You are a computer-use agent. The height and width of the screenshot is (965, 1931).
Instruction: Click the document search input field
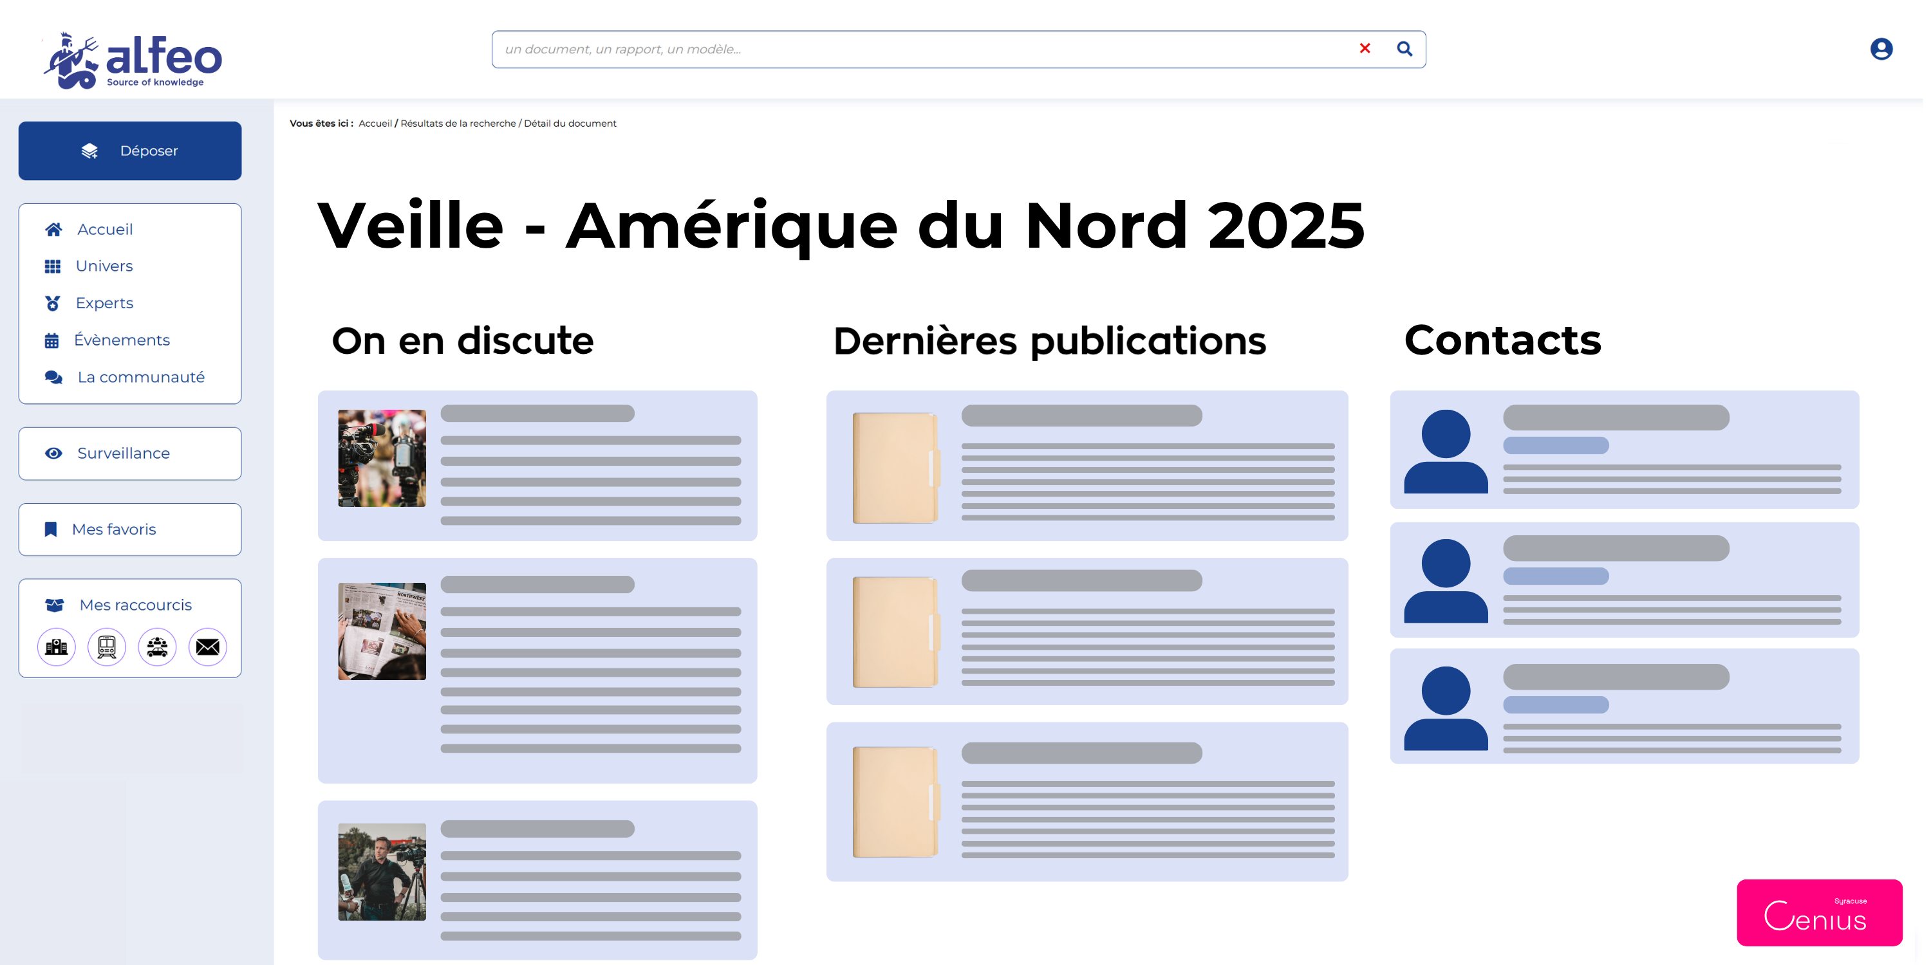pyautogui.click(x=922, y=50)
